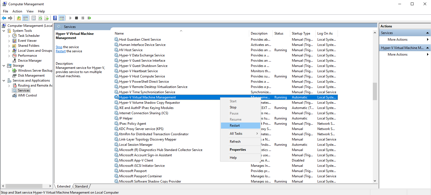Collapse the System Tools tree node
Screen dimensions: 431x195
tap(4, 31)
